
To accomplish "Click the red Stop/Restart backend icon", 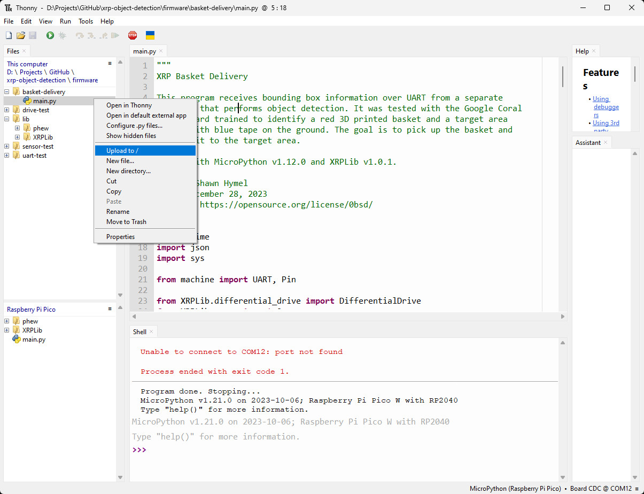I will pos(133,35).
